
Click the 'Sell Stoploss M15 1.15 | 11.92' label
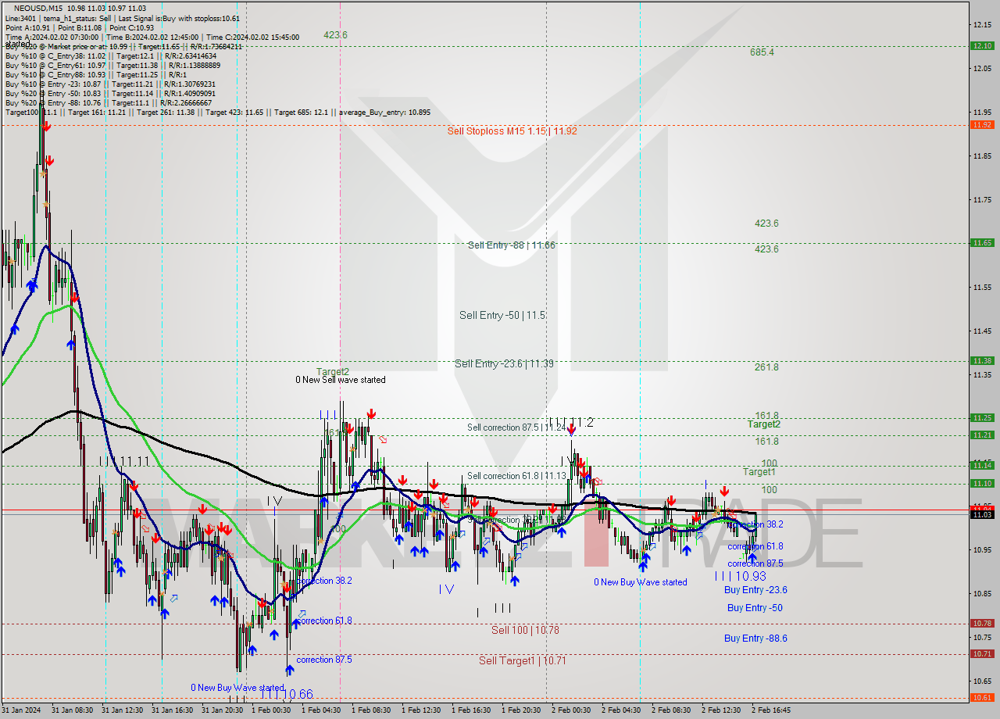pos(512,131)
